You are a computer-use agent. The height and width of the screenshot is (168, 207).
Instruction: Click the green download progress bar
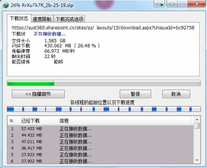pyautogui.click(x=104, y=83)
